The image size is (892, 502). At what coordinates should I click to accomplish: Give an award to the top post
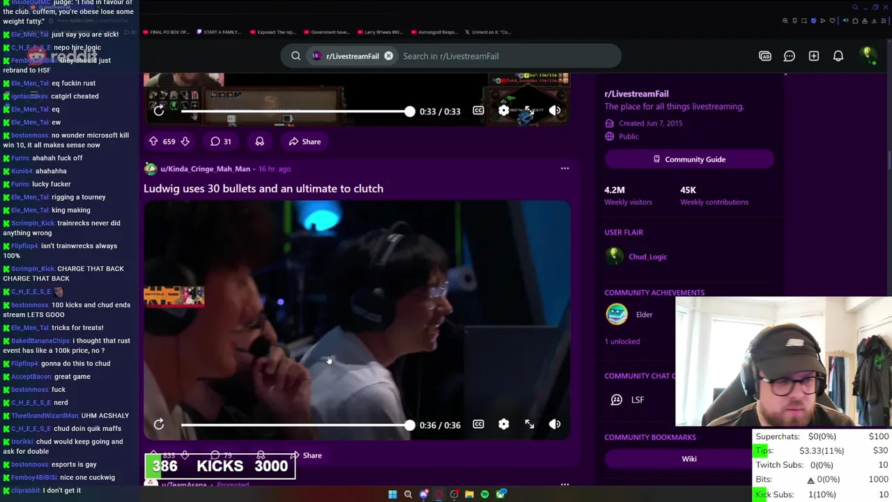259,142
